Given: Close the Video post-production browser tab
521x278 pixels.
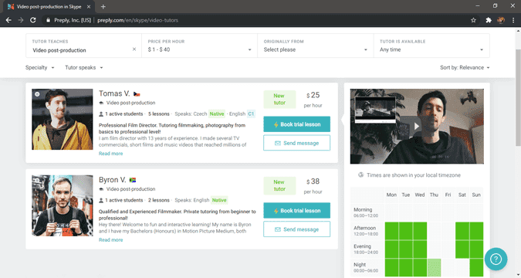Looking at the screenshot, I should (89, 7).
